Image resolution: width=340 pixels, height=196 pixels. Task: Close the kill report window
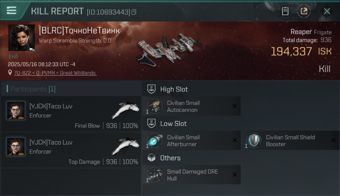tap(327, 11)
